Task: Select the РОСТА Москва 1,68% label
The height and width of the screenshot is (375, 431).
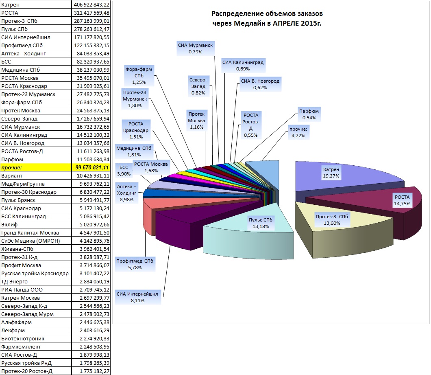Action: pos(151,167)
